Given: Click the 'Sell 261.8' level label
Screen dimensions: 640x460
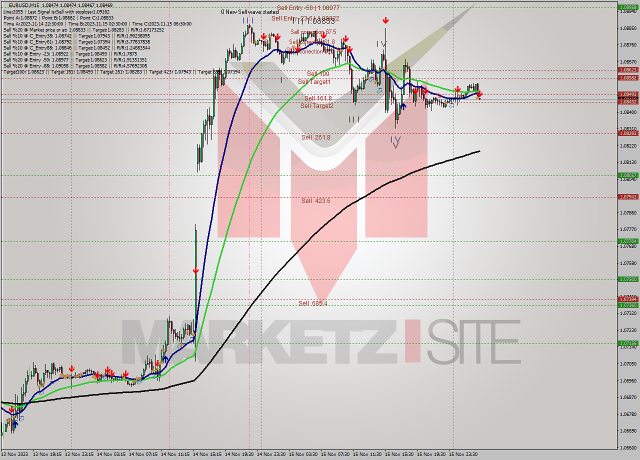Looking at the screenshot, I should pos(315,137).
